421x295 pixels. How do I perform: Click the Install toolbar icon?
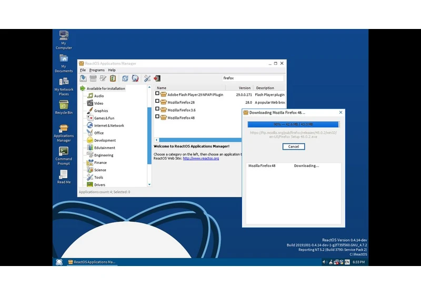click(83, 78)
